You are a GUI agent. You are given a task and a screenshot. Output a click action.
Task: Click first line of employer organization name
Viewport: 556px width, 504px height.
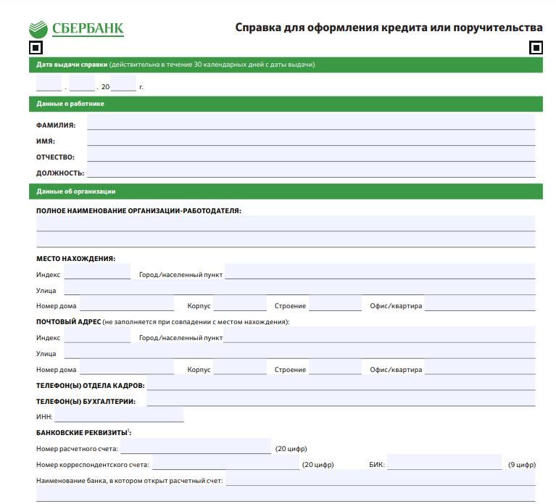click(286, 223)
